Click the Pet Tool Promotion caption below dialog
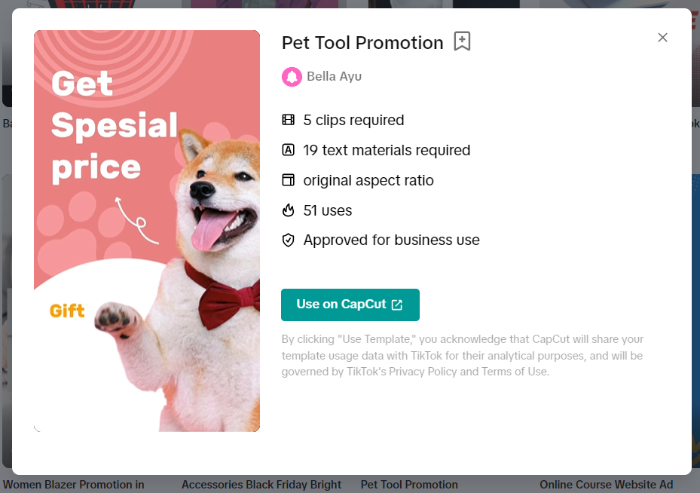This screenshot has height=493, width=700. (409, 485)
